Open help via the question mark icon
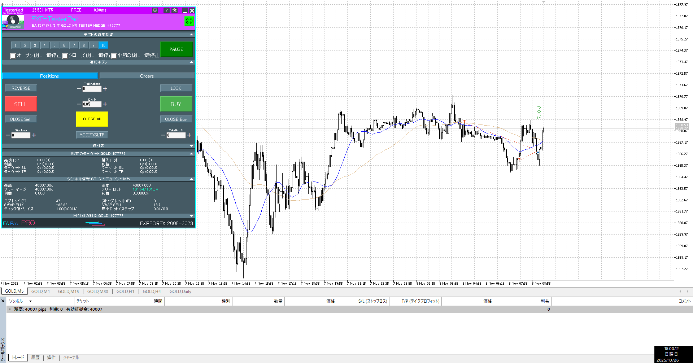 (166, 10)
